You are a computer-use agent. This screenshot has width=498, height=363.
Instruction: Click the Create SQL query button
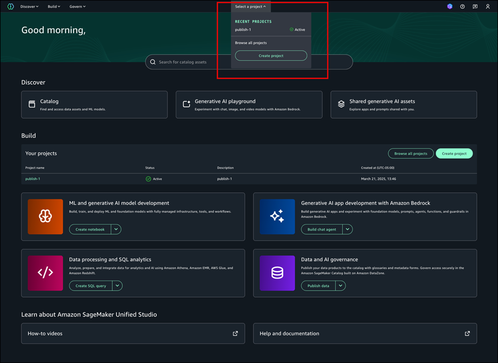pyautogui.click(x=91, y=285)
